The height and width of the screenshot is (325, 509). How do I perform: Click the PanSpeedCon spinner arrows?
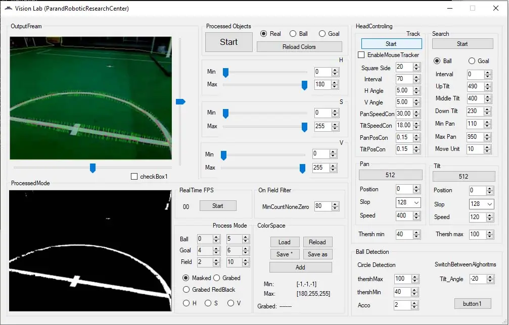click(417, 114)
